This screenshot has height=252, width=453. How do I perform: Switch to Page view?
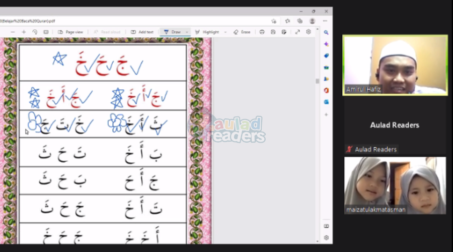(x=70, y=32)
